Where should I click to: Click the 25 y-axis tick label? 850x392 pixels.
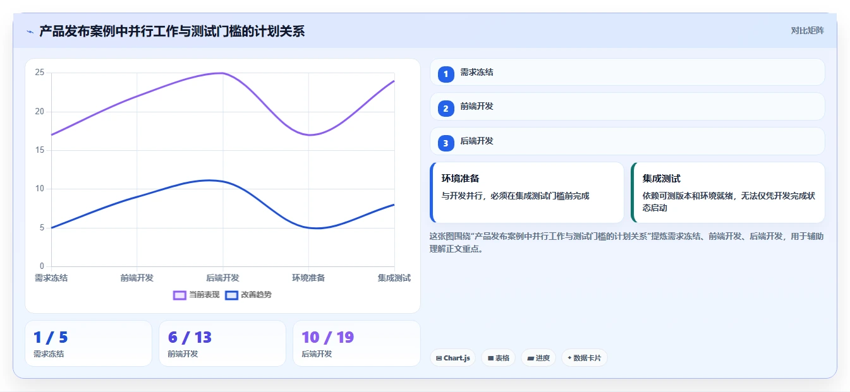click(40, 73)
